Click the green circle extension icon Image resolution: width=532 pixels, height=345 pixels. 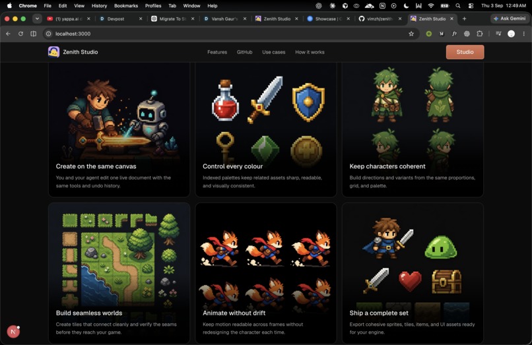429,34
